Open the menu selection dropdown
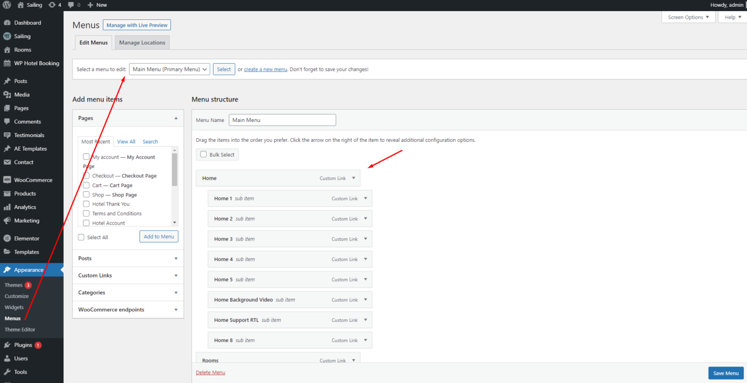747x383 pixels. 169,69
